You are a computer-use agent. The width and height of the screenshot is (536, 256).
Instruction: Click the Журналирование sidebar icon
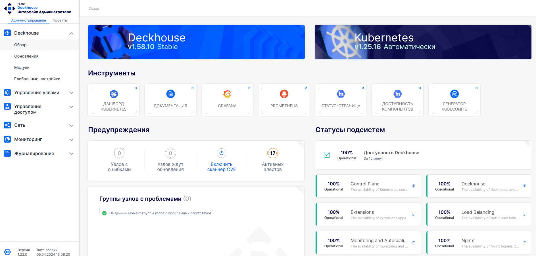coord(7,153)
